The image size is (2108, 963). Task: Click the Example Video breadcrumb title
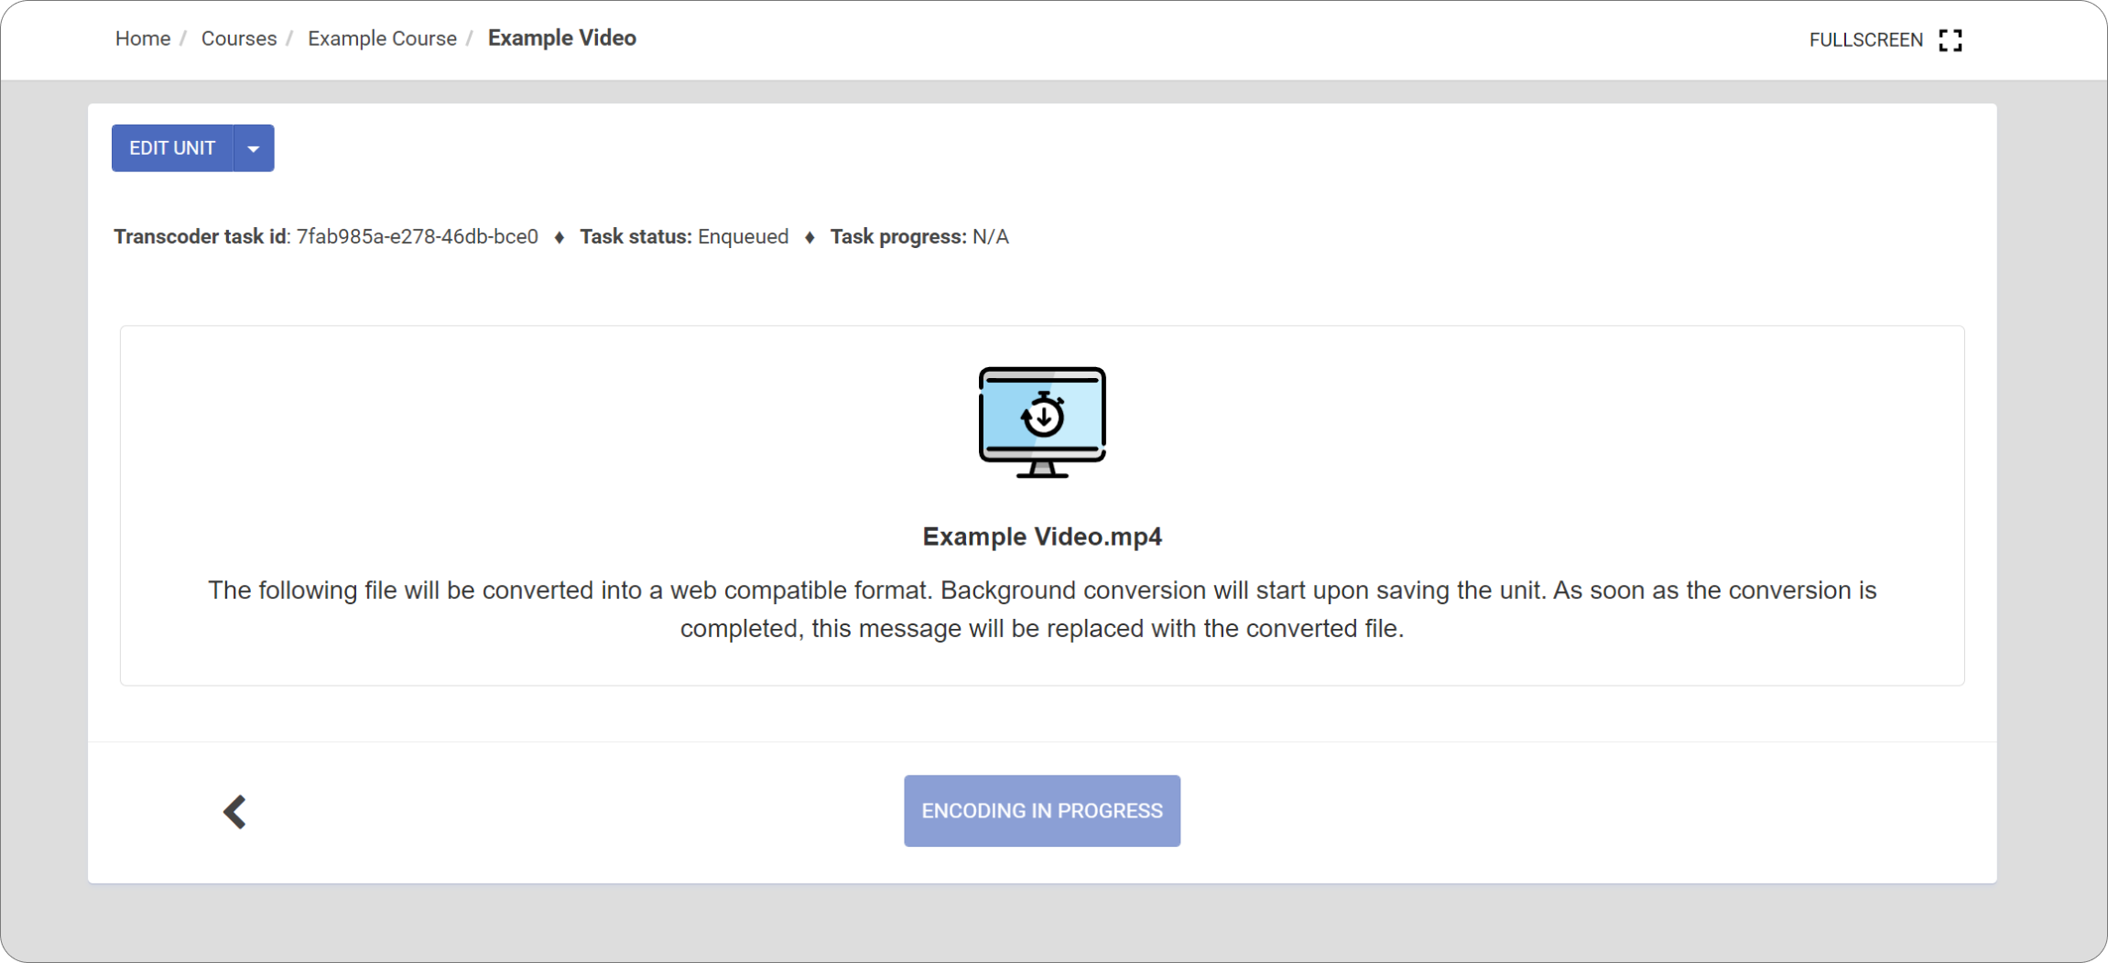[562, 38]
